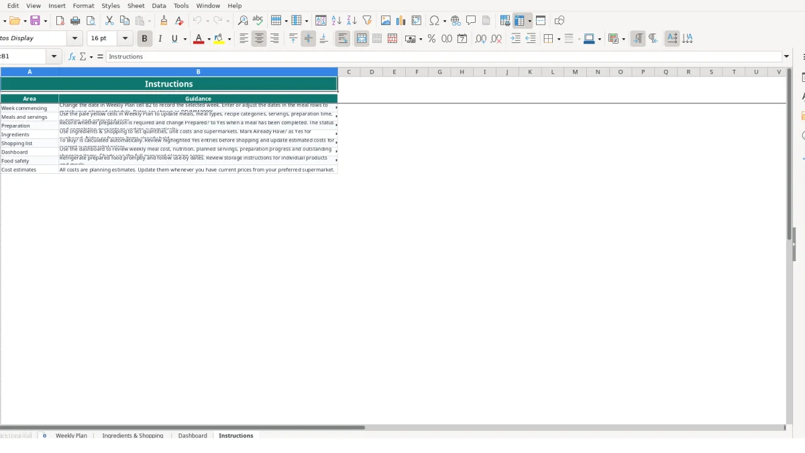Format cell as number
The height and width of the screenshot is (453, 805).
pyautogui.click(x=447, y=39)
